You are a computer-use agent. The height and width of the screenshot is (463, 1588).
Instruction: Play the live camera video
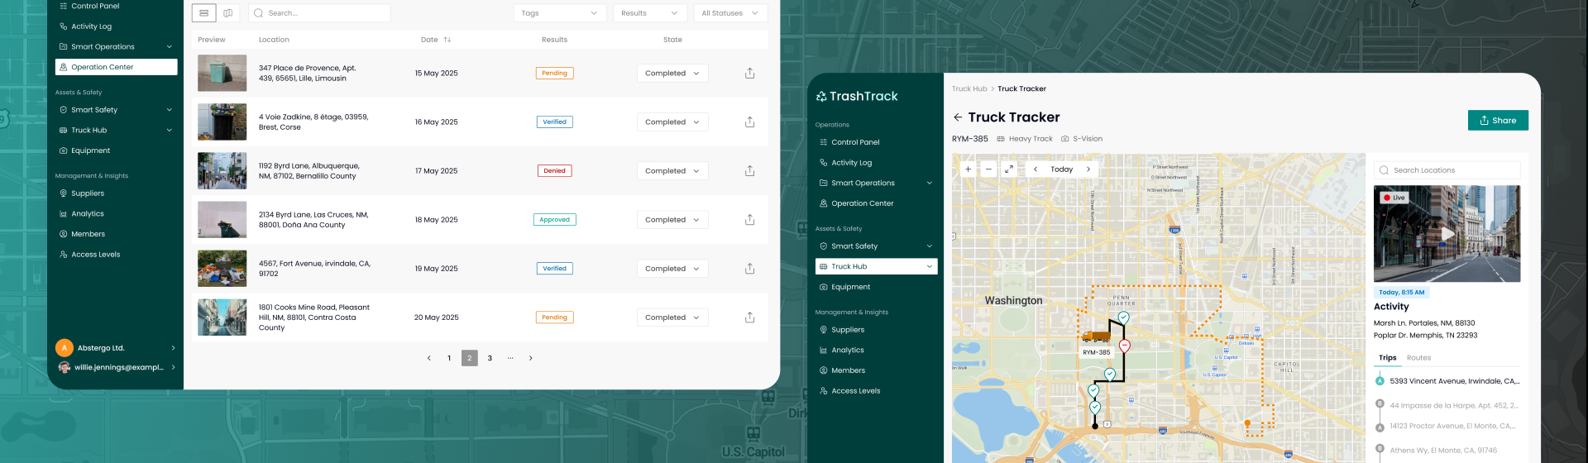pos(1447,234)
